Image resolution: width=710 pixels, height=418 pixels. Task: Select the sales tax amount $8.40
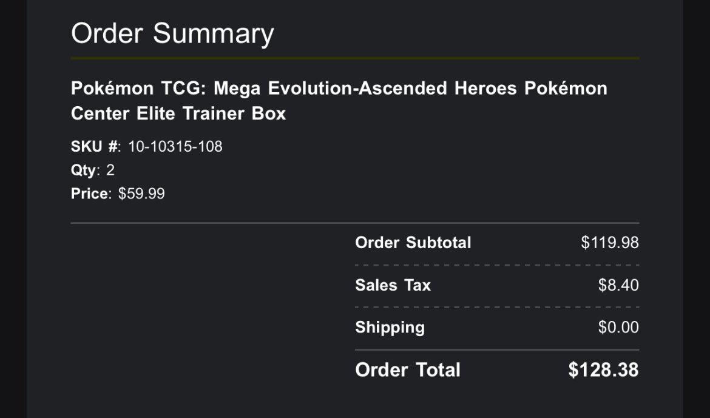tap(618, 285)
